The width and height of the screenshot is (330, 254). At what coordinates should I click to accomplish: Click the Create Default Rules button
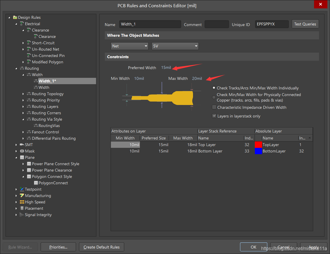click(x=102, y=247)
